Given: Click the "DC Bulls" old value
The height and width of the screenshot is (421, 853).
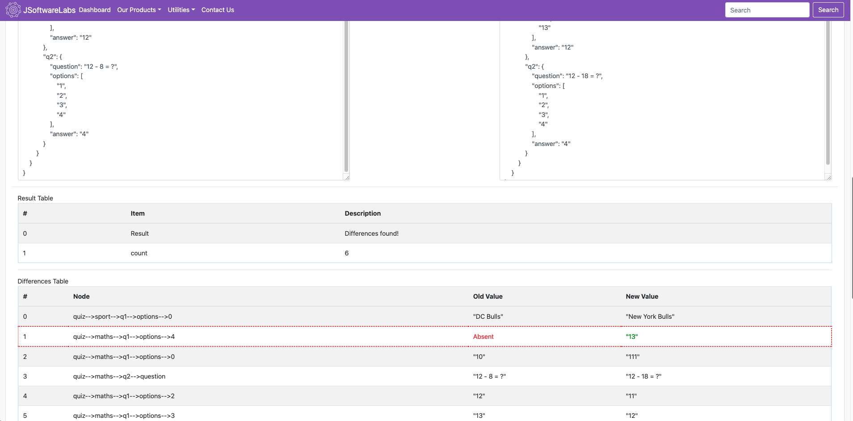Looking at the screenshot, I should 488,317.
